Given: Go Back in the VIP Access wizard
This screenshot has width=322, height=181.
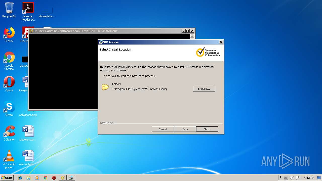Looking at the screenshot, I should pyautogui.click(x=185, y=129).
